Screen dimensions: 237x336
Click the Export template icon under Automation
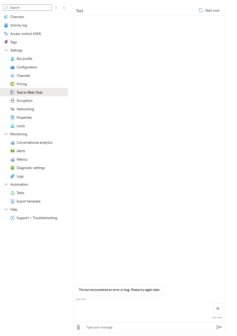[12, 201]
